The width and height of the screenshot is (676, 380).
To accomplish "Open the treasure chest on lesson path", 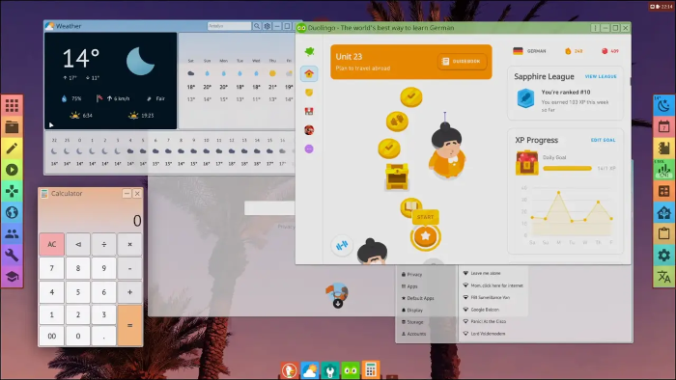I will pos(397,176).
